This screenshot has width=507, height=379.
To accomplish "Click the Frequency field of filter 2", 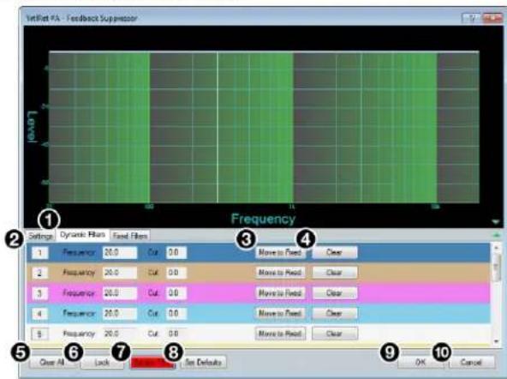I will 120,273.
